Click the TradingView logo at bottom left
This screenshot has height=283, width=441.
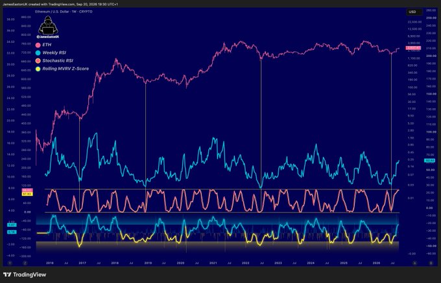[25, 275]
